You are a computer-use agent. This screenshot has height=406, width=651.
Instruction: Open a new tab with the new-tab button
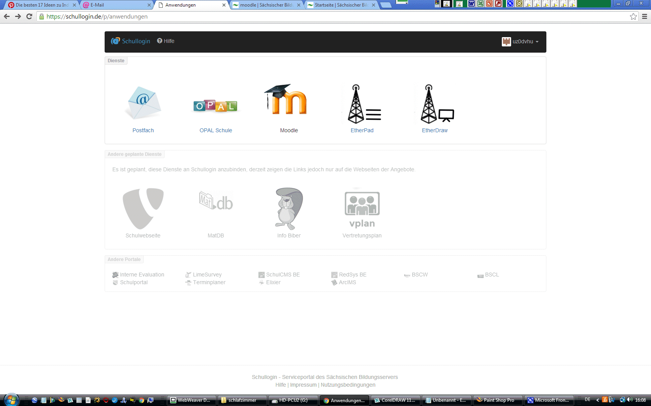[386, 5]
